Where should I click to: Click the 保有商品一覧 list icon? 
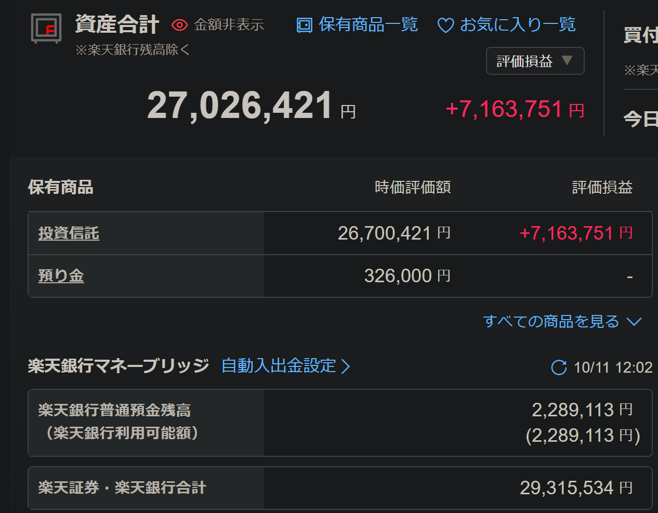pos(304,25)
